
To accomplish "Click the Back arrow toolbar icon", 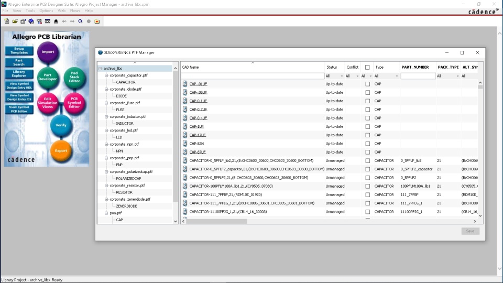I will 64,21.
